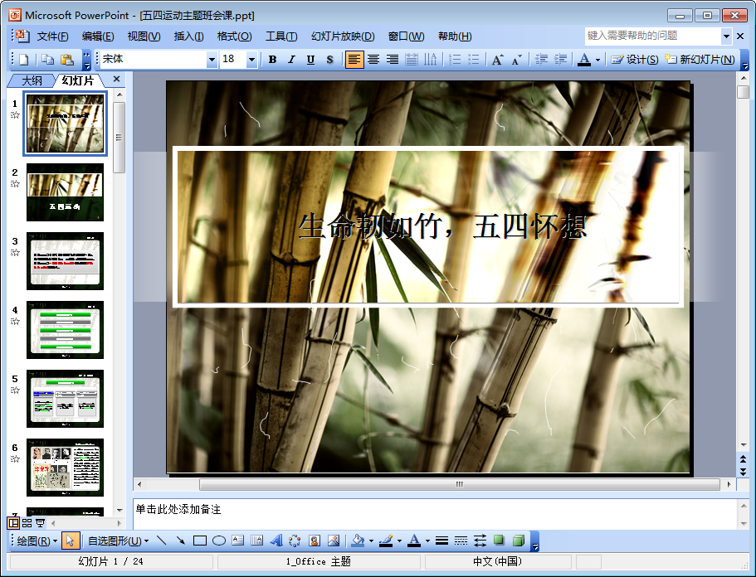
Task: Insert a vertical text box
Action: (x=257, y=541)
